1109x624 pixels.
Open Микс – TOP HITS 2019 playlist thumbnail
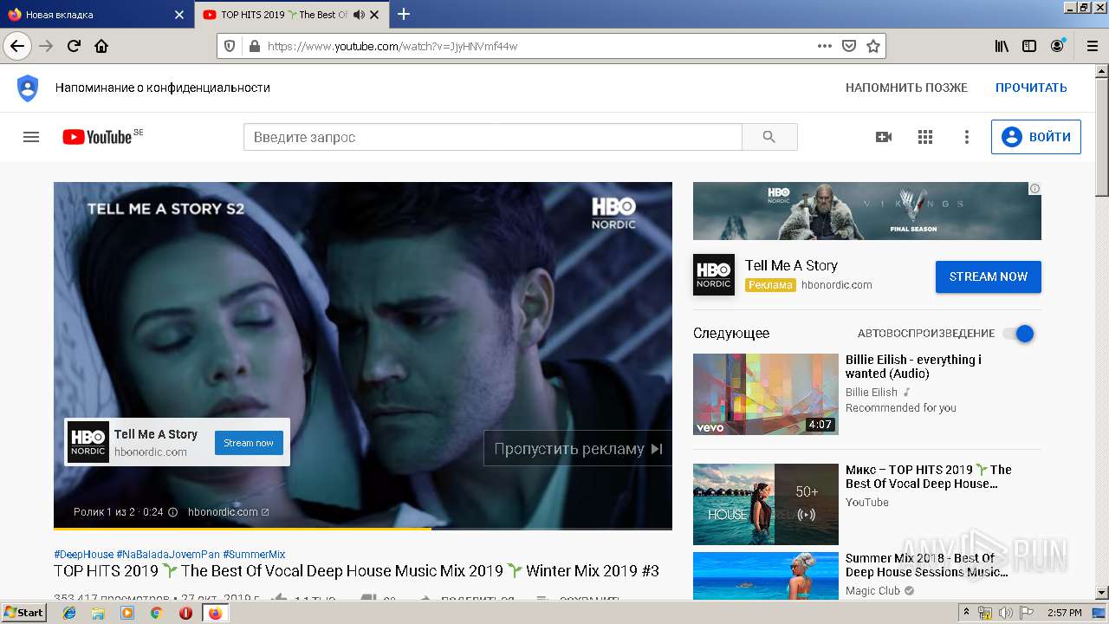pyautogui.click(x=766, y=504)
